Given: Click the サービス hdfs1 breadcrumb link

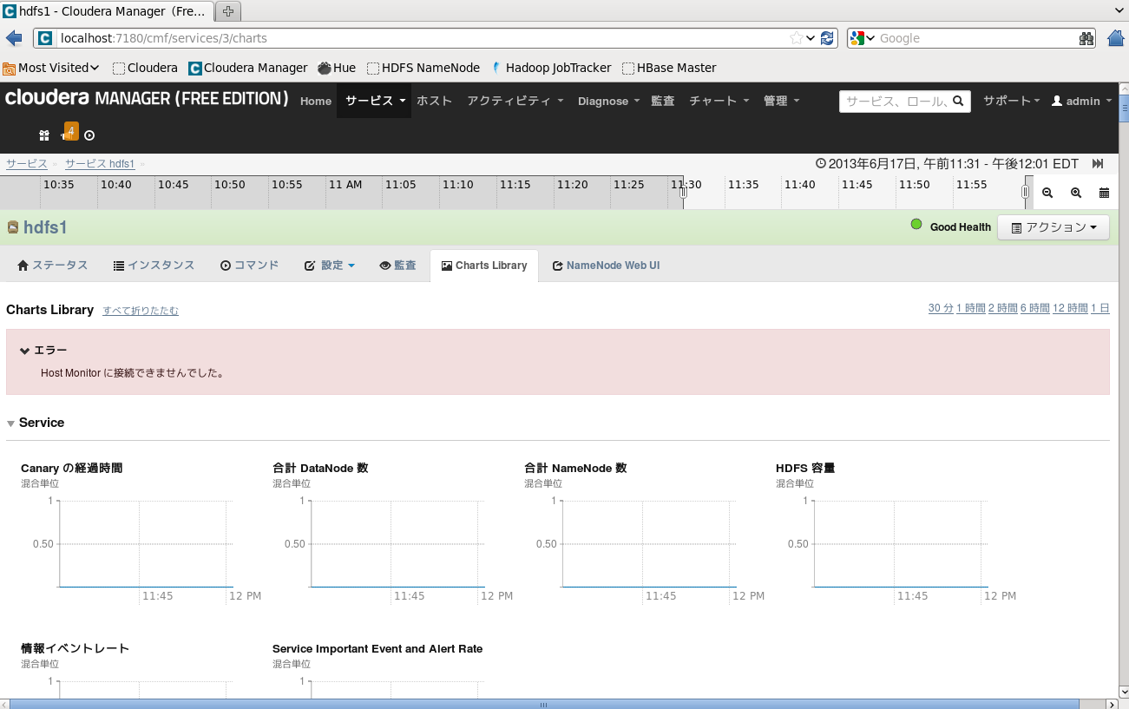Looking at the screenshot, I should [x=100, y=163].
